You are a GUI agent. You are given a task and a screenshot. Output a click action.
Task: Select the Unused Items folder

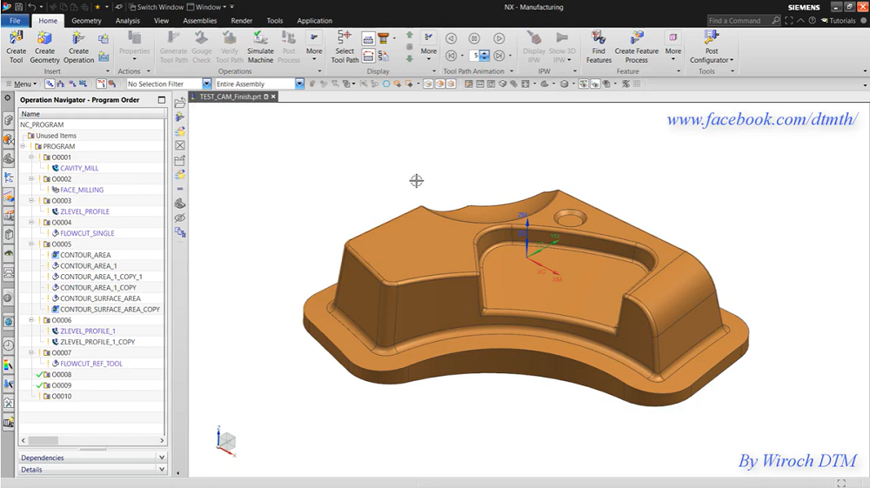(56, 136)
